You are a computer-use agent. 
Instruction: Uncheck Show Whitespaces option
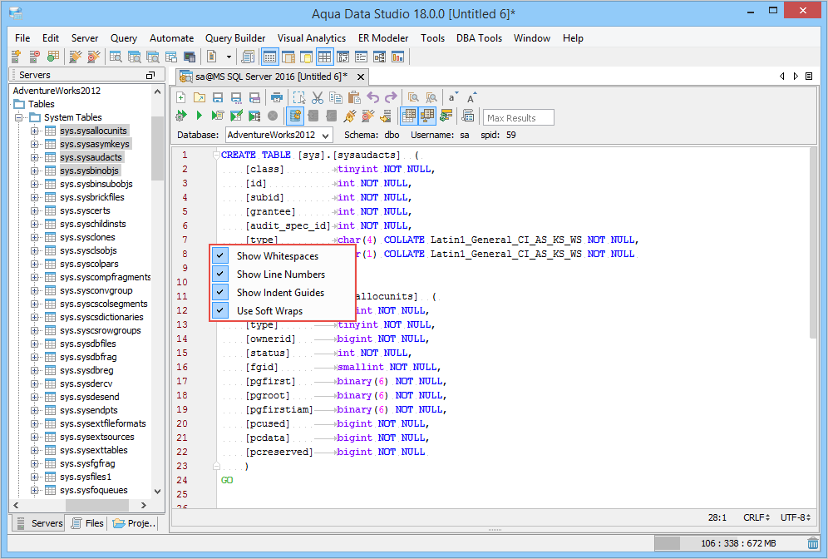pos(220,255)
